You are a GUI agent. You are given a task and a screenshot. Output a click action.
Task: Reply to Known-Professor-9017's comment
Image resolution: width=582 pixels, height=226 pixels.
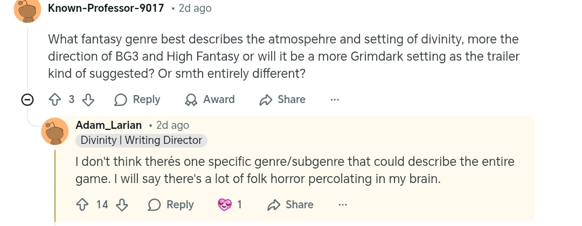coord(138,100)
